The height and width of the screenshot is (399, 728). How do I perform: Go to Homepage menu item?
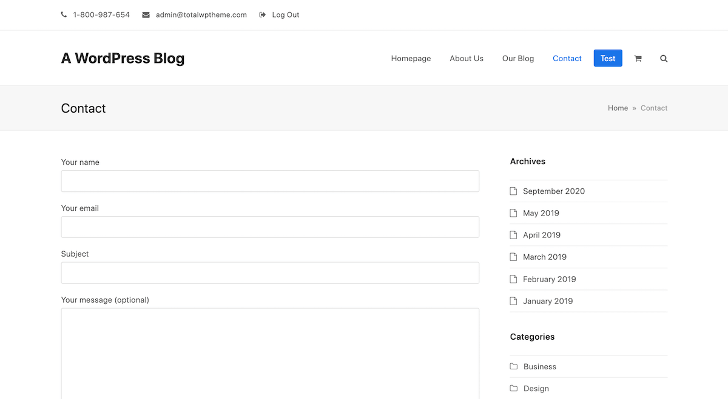(411, 59)
